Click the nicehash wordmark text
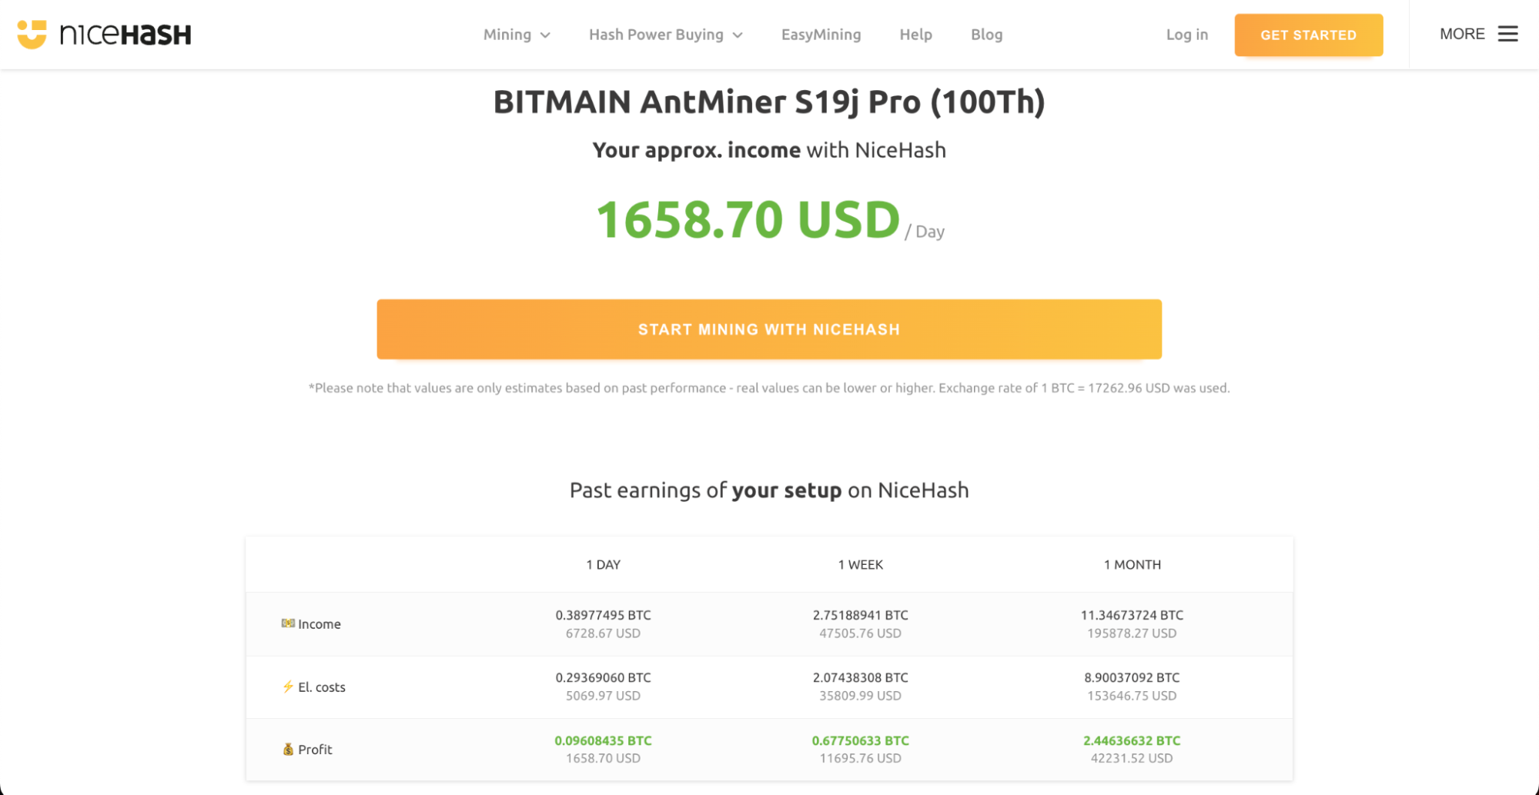This screenshot has height=795, width=1539. (125, 35)
